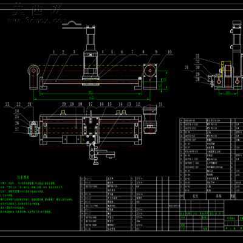
Task: Click callout number 15 in top view
Action: click(x=109, y=104)
